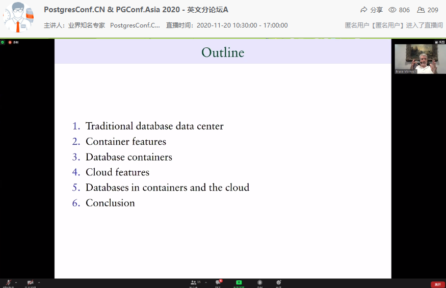The height and width of the screenshot is (288, 446).
Task: Toggle the muted microphone icon
Action: click(9, 282)
